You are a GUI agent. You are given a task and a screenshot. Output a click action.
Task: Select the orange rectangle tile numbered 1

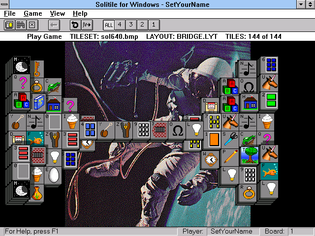[x=214, y=140]
